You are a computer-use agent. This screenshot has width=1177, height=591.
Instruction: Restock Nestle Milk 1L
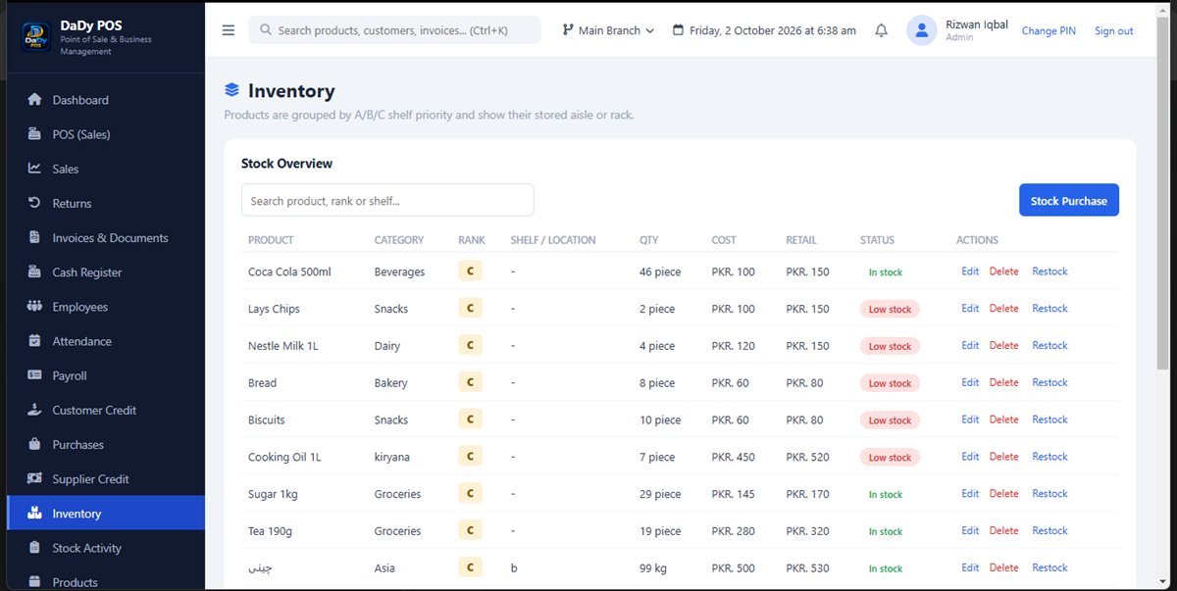[1049, 345]
